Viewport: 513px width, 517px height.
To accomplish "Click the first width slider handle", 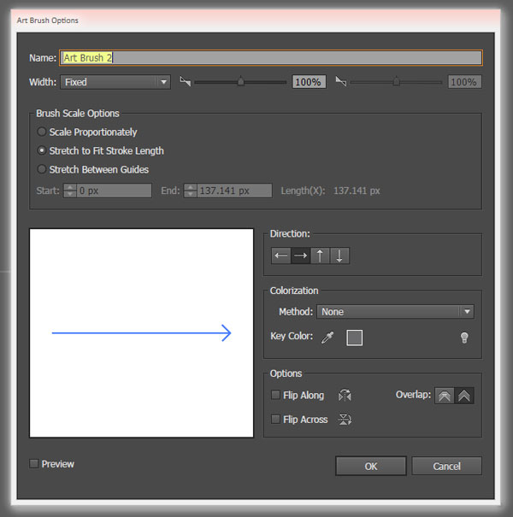I will [241, 81].
